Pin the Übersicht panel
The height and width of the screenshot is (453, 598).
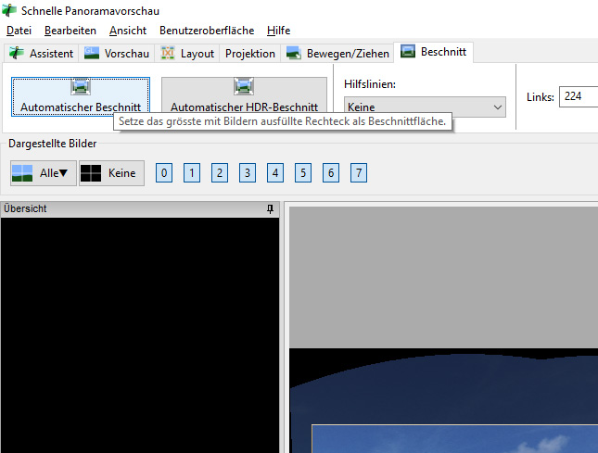tap(270, 208)
